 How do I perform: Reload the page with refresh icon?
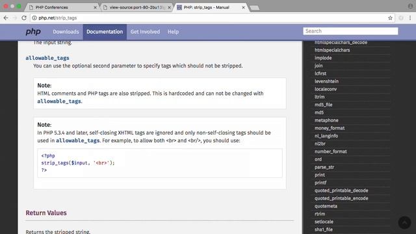[x=24, y=18]
